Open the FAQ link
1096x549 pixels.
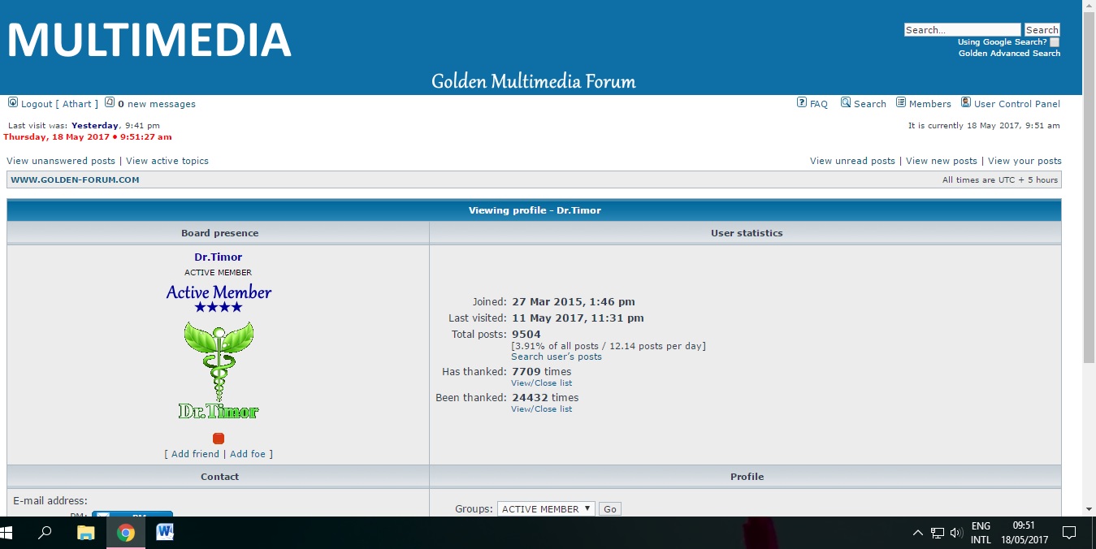click(x=819, y=104)
